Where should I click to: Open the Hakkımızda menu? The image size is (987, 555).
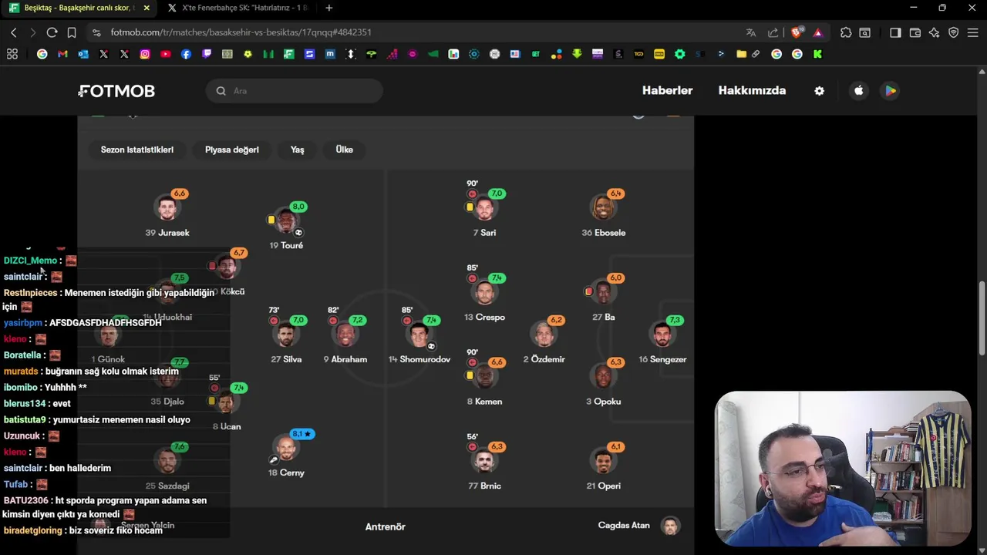(753, 90)
